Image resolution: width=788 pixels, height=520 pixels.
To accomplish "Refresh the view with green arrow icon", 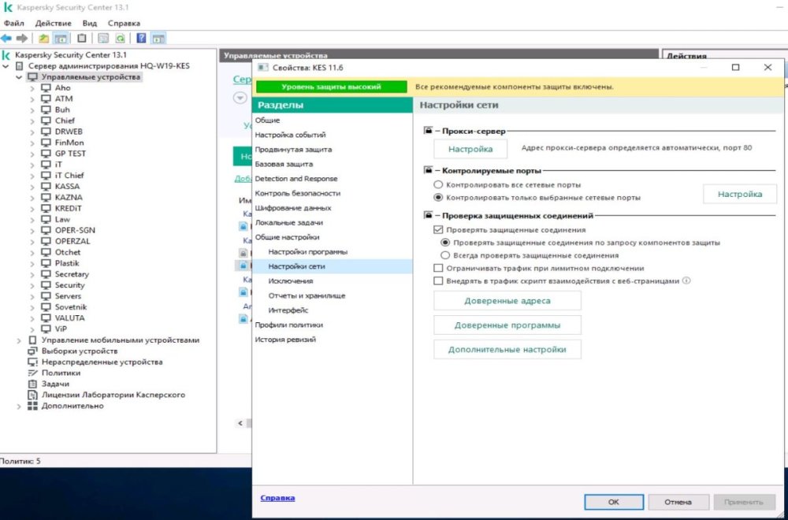I will pyautogui.click(x=120, y=38).
